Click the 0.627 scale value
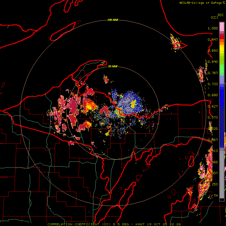 click(213, 106)
